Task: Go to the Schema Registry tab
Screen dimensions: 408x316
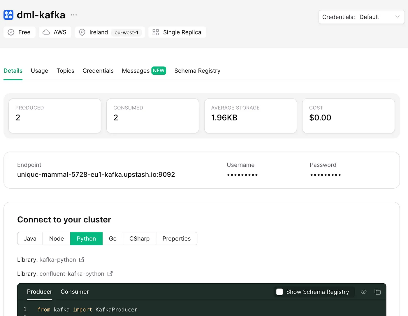Action: (x=197, y=71)
